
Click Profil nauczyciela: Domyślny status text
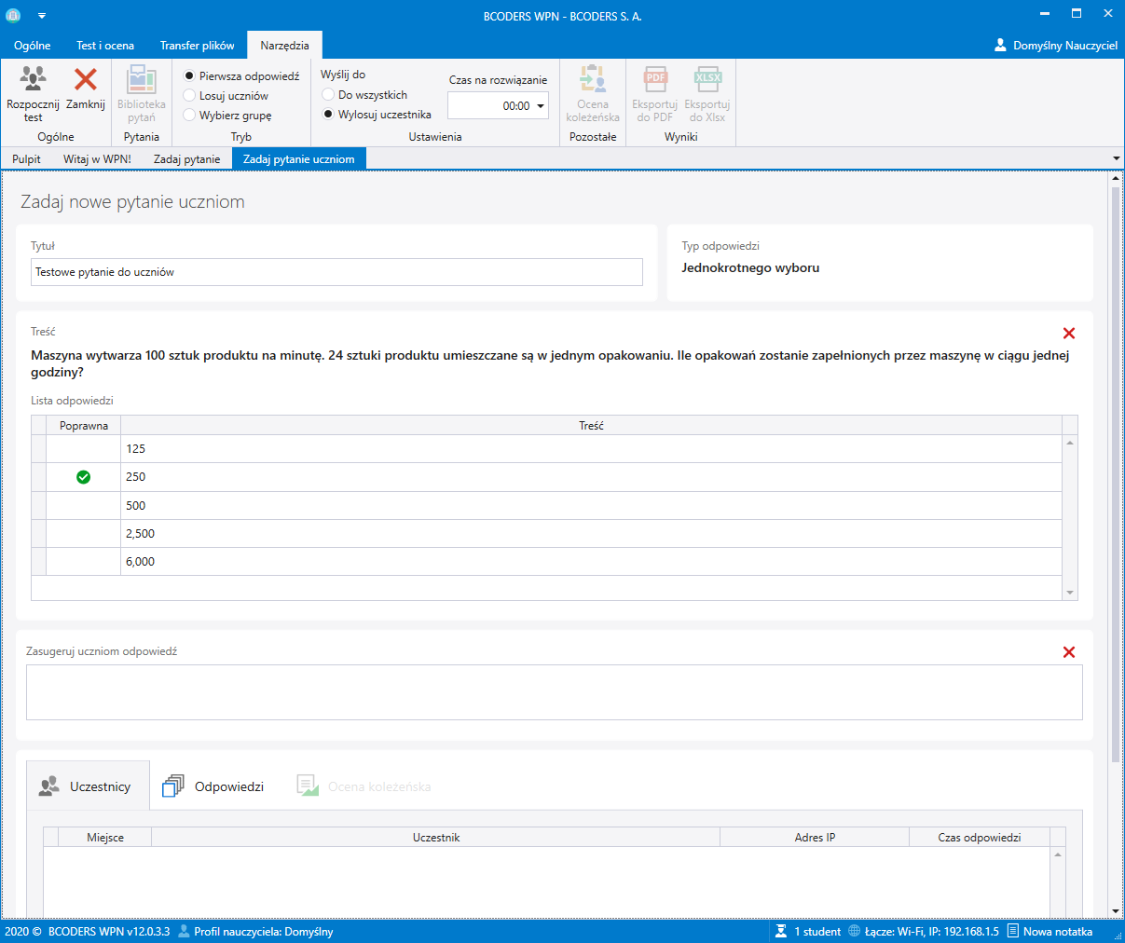pyautogui.click(x=264, y=931)
